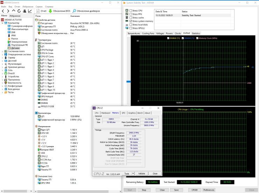Enable the Stress GPU(s) checkbox
The width and height of the screenshot is (259, 193).
click(x=131, y=28)
